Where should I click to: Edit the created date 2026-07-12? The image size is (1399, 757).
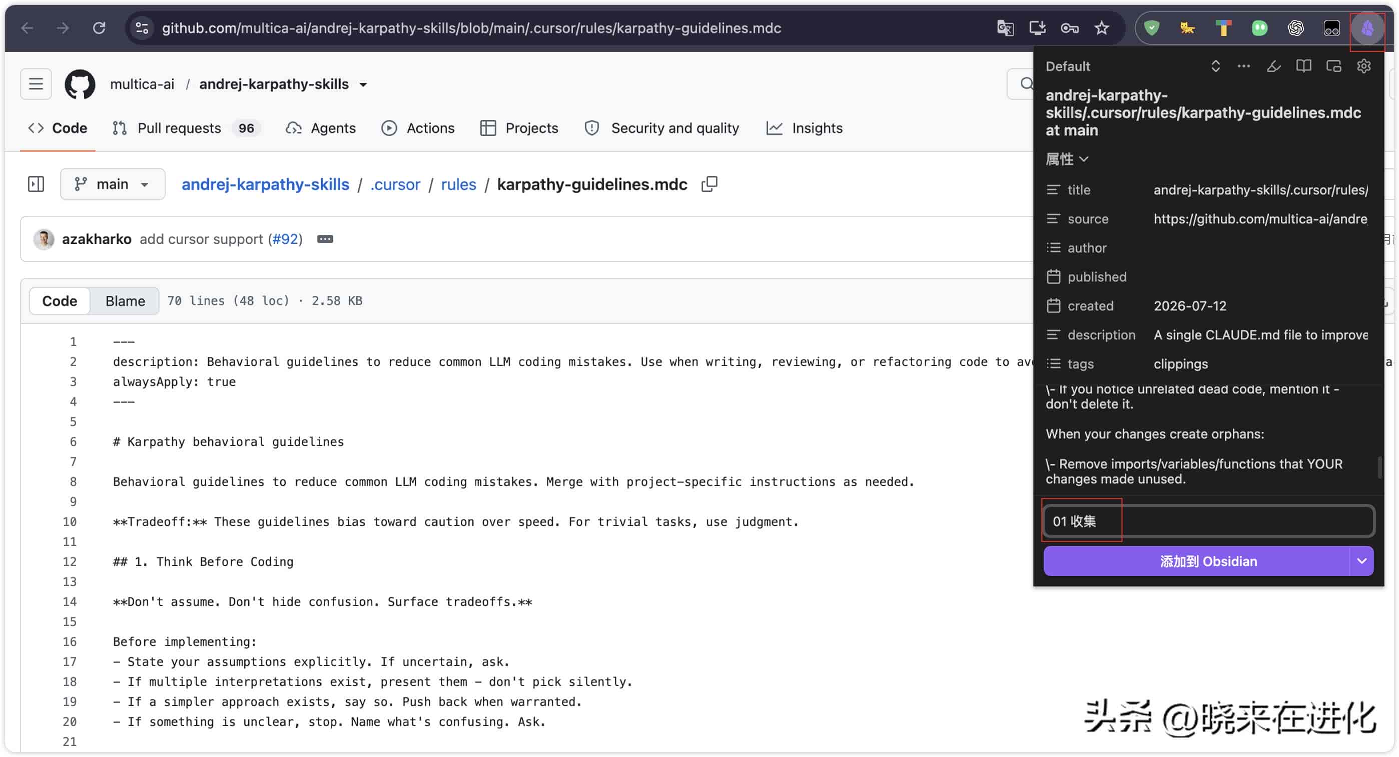(x=1260, y=306)
